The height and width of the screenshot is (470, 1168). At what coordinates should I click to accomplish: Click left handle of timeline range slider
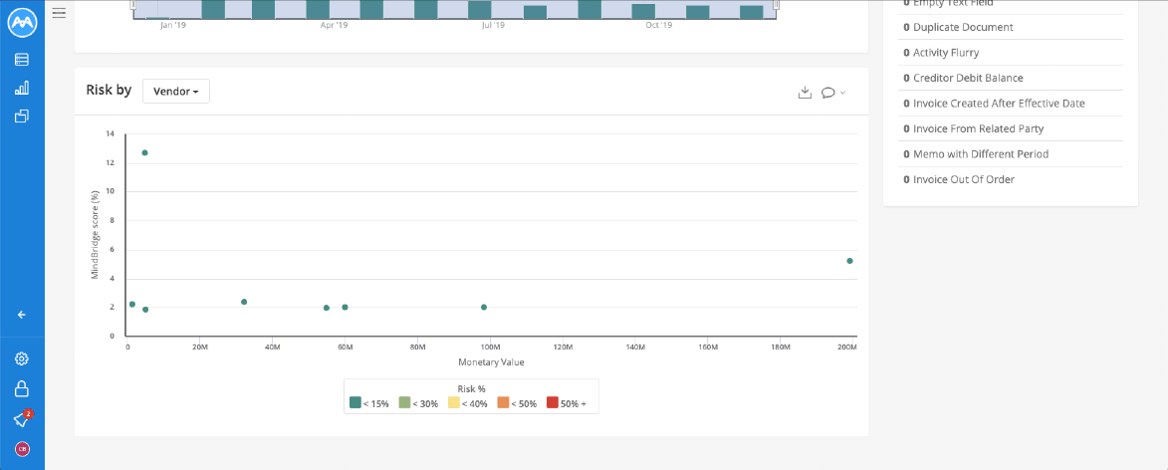point(132,5)
